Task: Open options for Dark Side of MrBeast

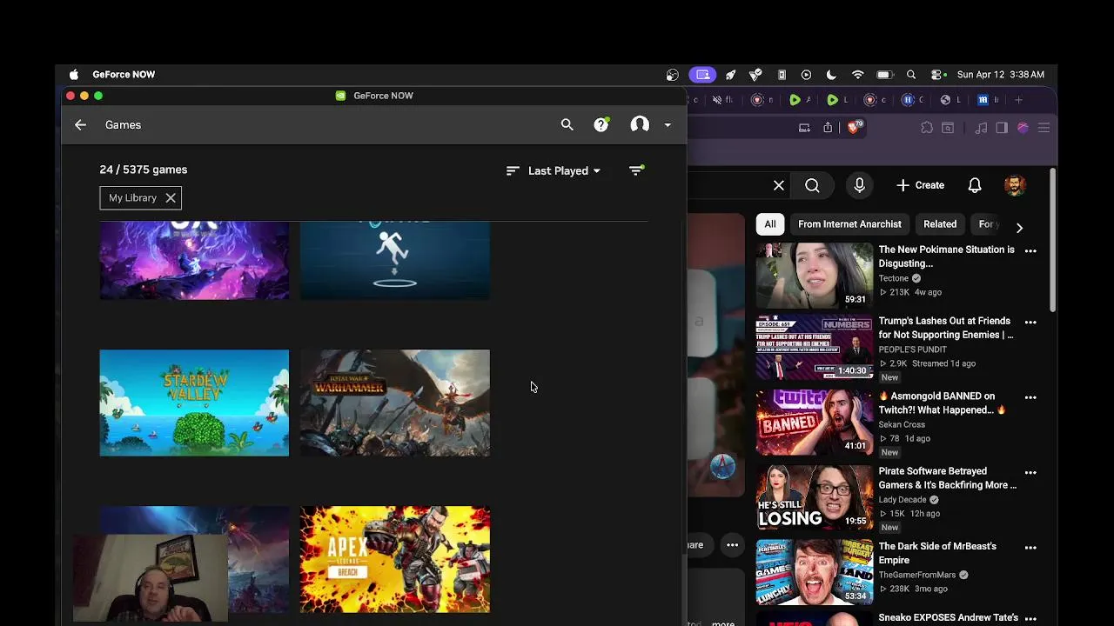Action: (x=1030, y=547)
